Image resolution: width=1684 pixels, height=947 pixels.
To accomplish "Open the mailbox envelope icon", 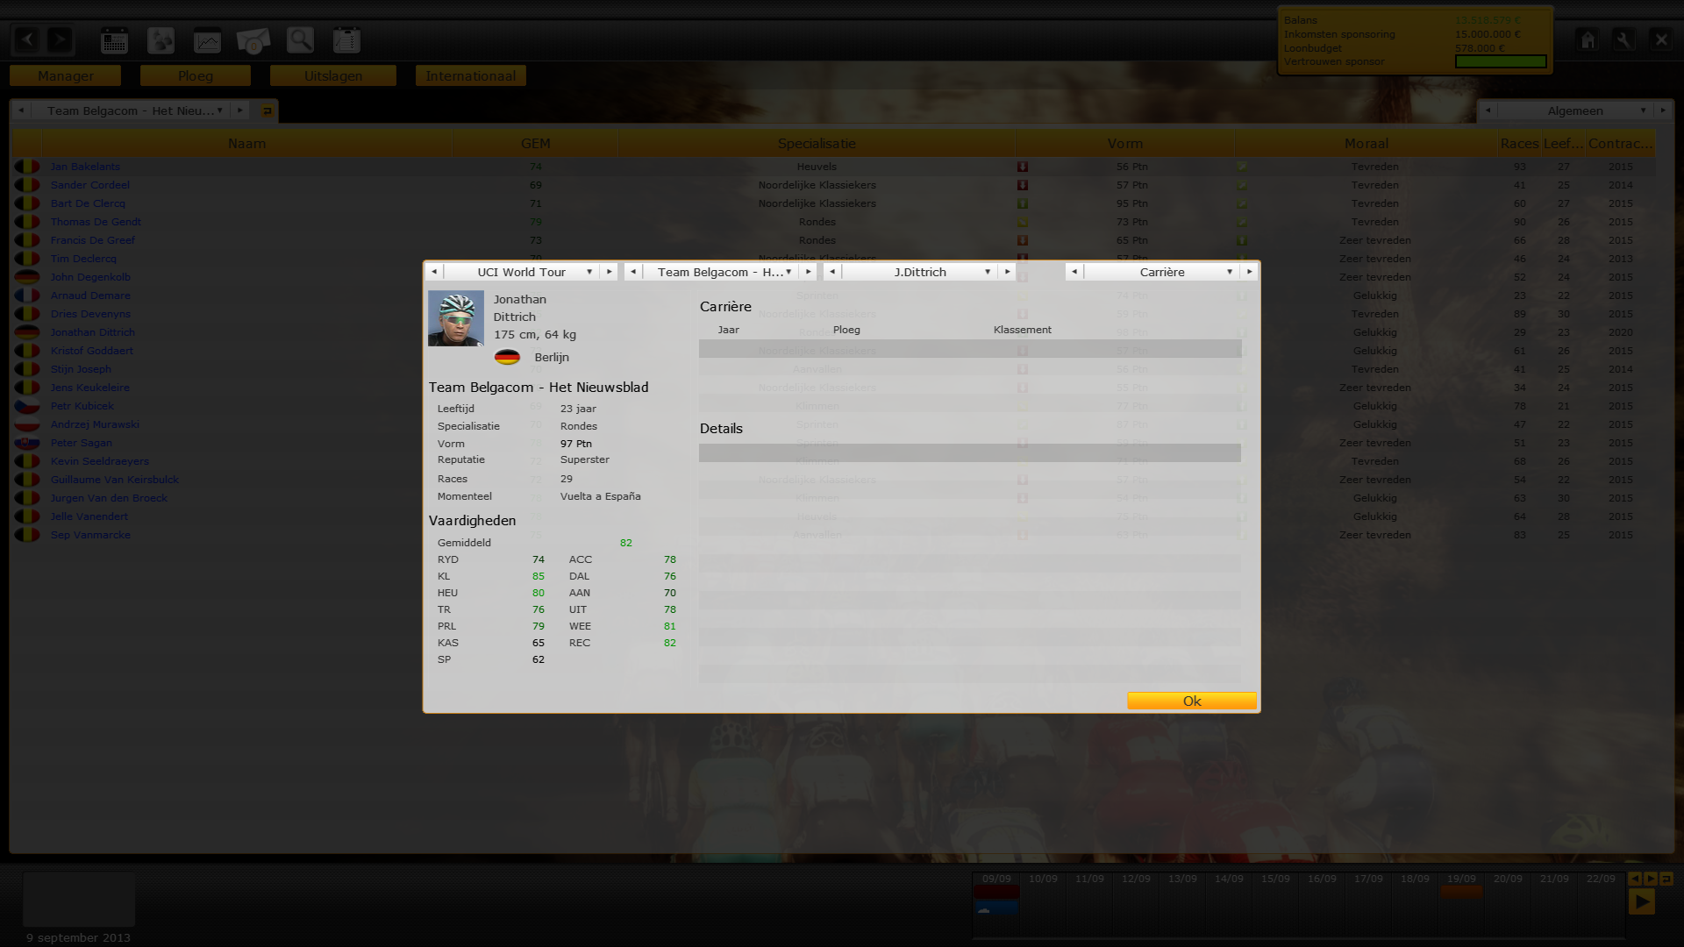I will pyautogui.click(x=253, y=40).
